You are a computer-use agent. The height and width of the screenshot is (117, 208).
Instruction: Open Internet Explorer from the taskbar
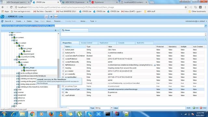point(13,114)
